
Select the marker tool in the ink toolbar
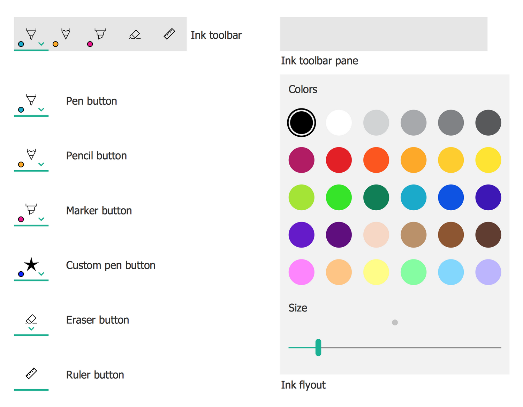coord(100,34)
